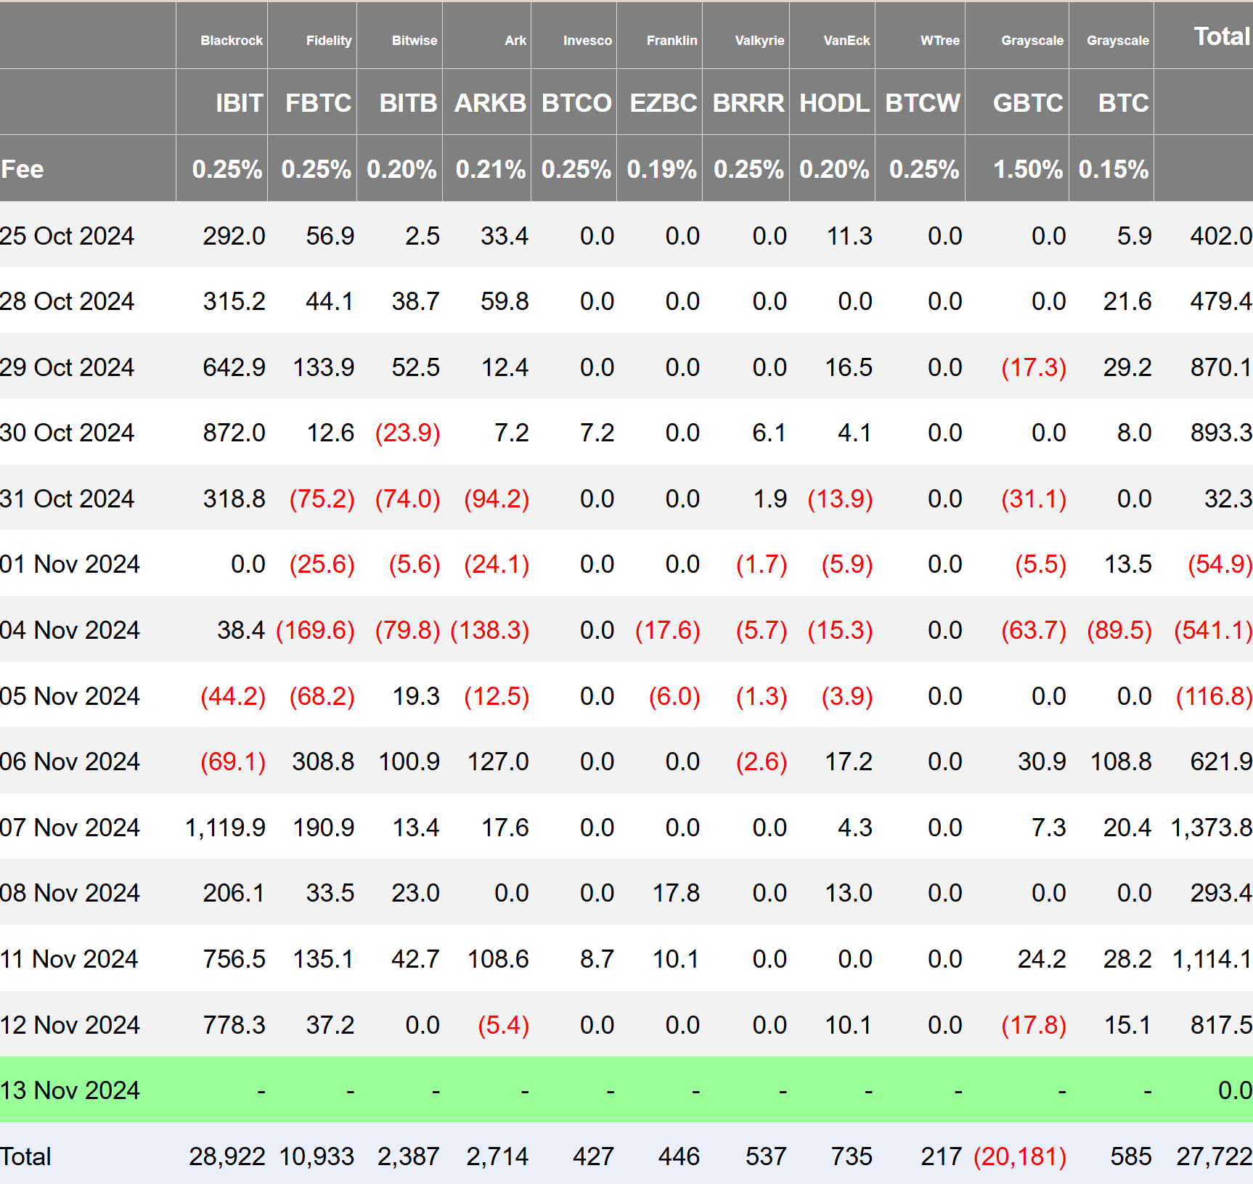Screen dimensions: 1253x1184
Task: Click the 0.15% BTC fee value
Action: (1114, 169)
